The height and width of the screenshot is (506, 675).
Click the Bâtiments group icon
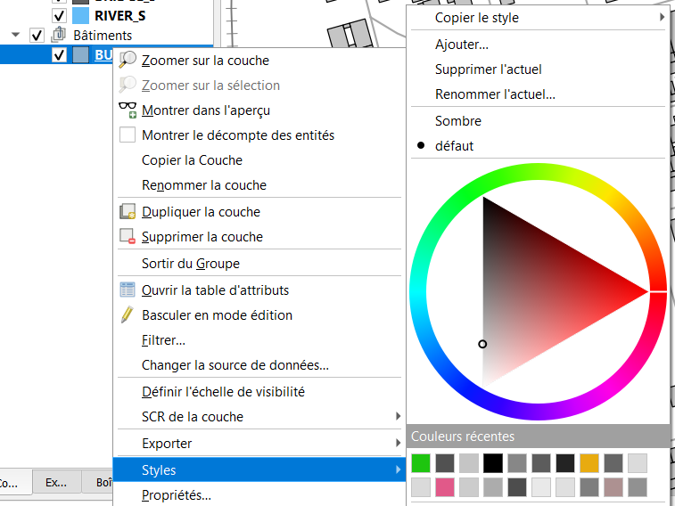coord(59,35)
